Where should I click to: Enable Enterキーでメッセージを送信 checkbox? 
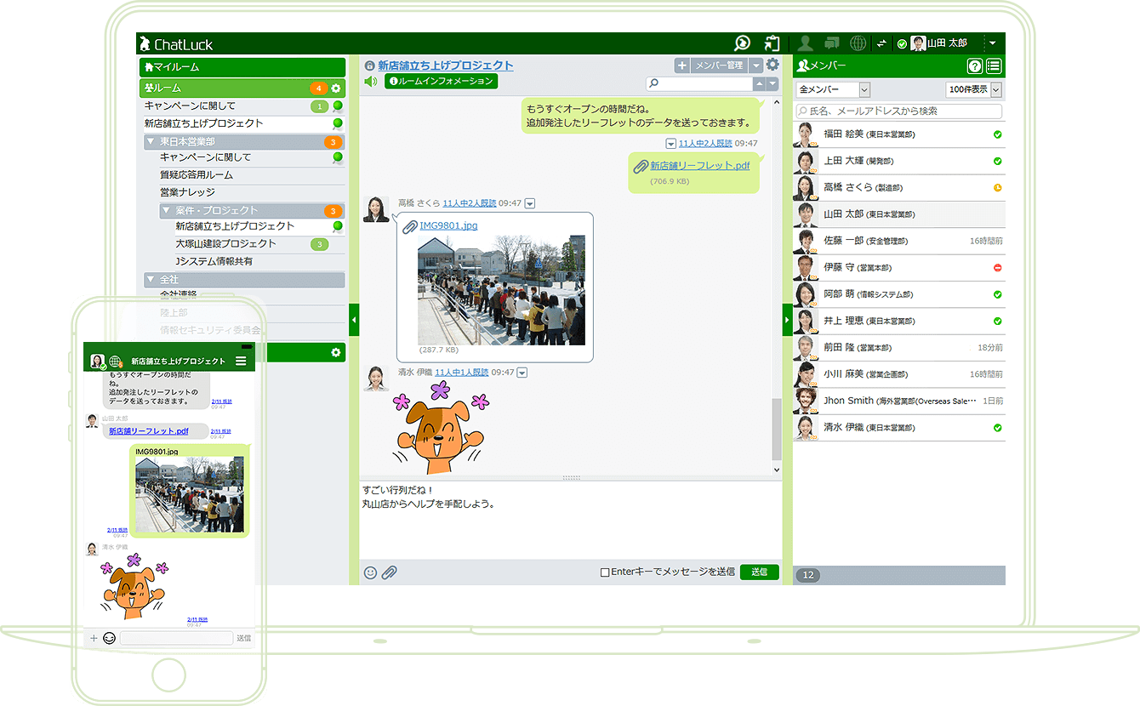(x=605, y=572)
